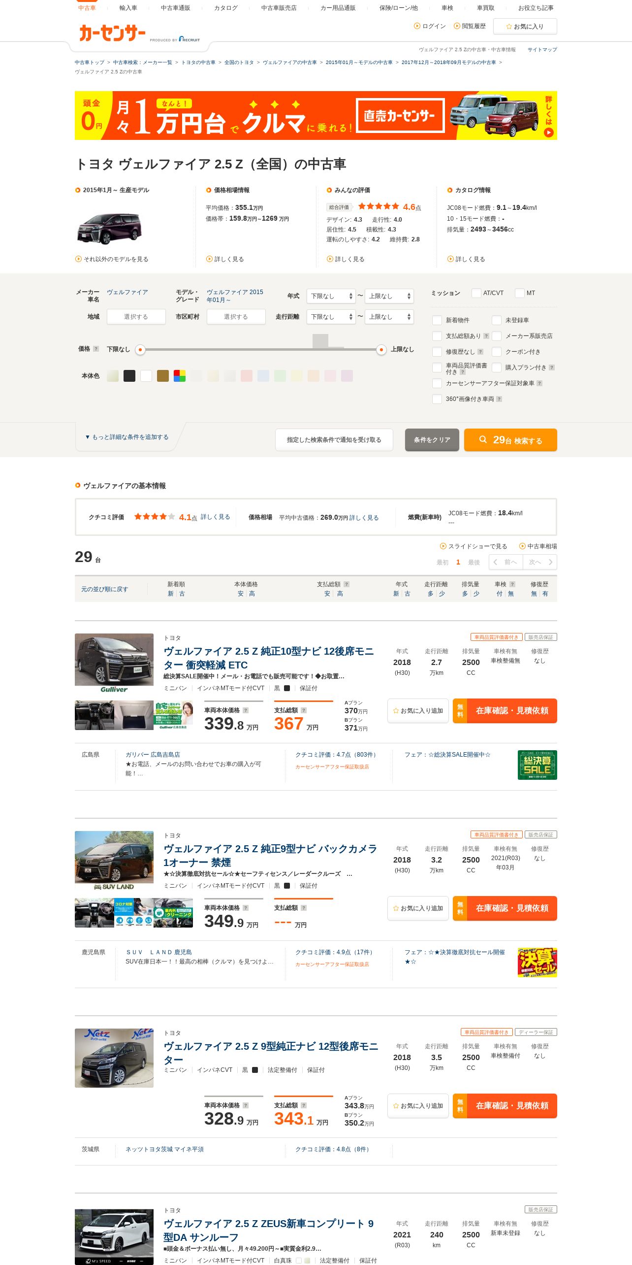This screenshot has height=1265, width=632.
Task: Check the AT/CVT mission checkbox
Action: point(476,293)
